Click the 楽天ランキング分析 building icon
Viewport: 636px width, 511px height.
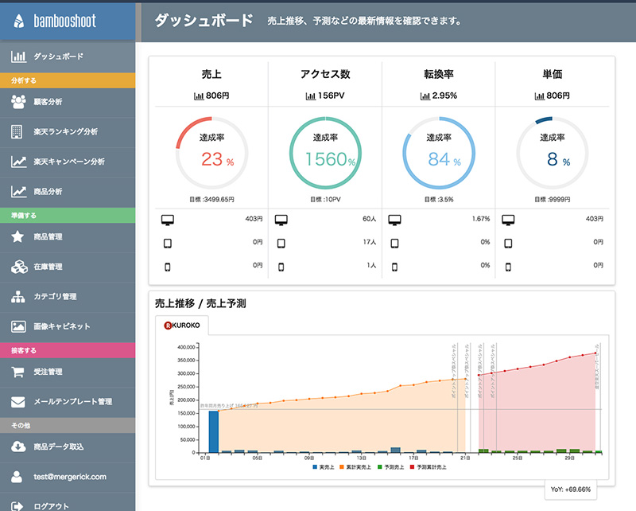click(18, 131)
